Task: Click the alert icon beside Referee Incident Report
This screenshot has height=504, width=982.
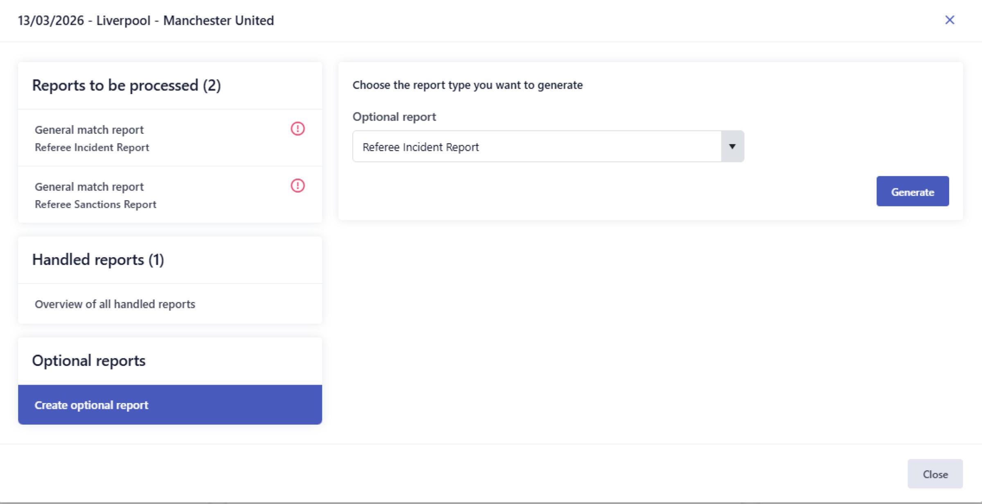Action: pyautogui.click(x=297, y=129)
